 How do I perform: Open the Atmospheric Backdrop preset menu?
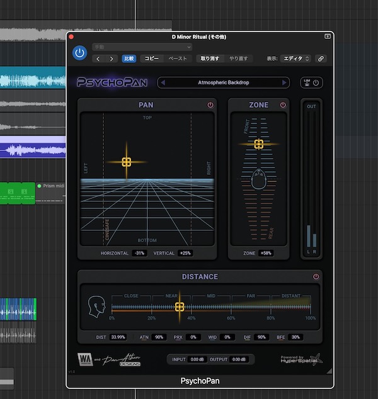(224, 82)
